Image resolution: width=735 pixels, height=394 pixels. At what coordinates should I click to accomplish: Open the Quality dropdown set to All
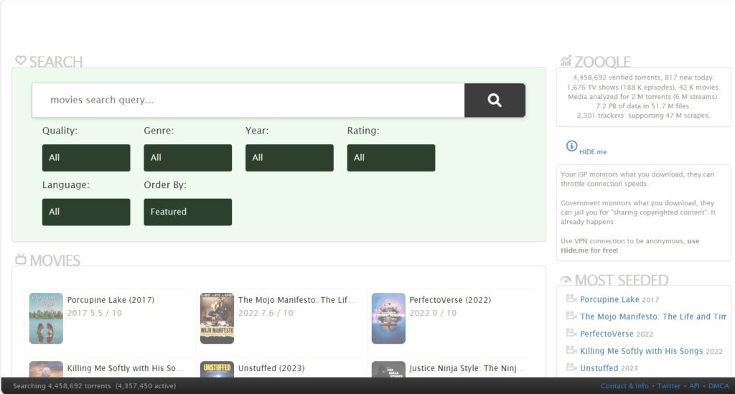(x=86, y=158)
